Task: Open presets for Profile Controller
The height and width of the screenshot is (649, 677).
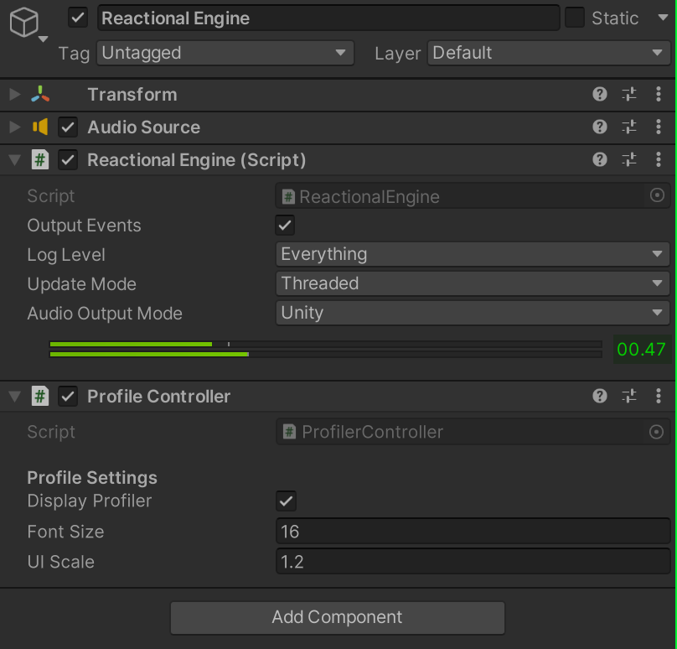Action: point(629,397)
